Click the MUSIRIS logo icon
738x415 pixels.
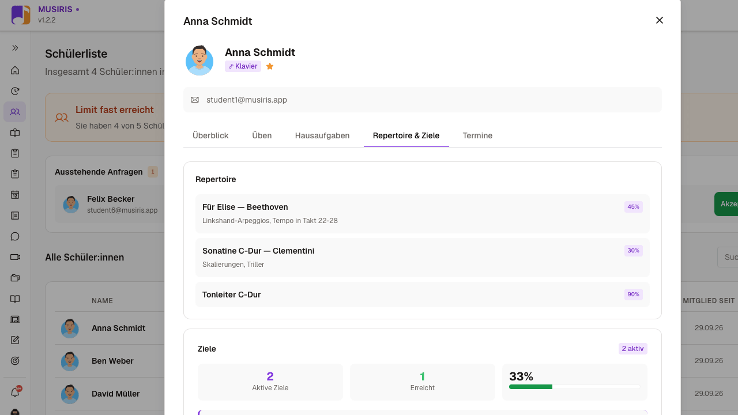click(21, 15)
